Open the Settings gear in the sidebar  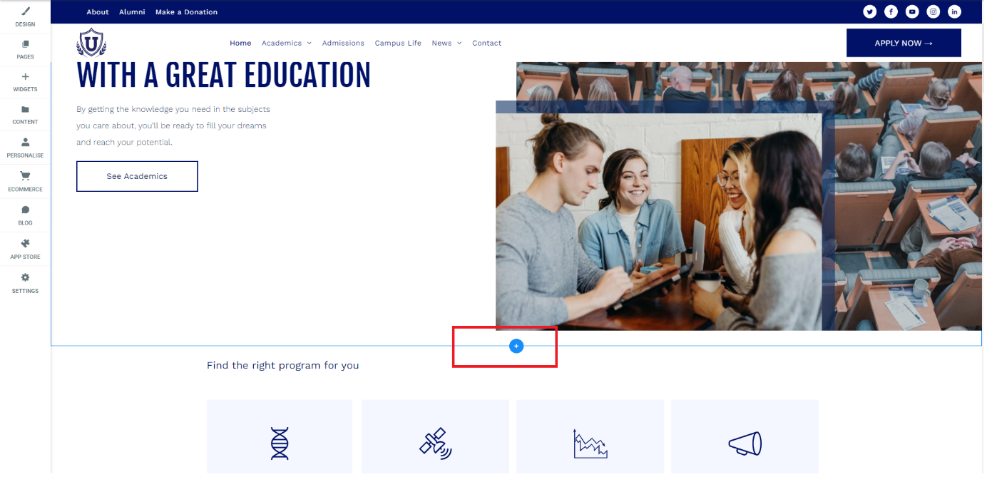coord(25,284)
